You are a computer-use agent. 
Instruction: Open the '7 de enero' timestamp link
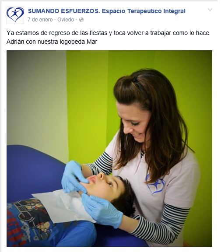40,20
